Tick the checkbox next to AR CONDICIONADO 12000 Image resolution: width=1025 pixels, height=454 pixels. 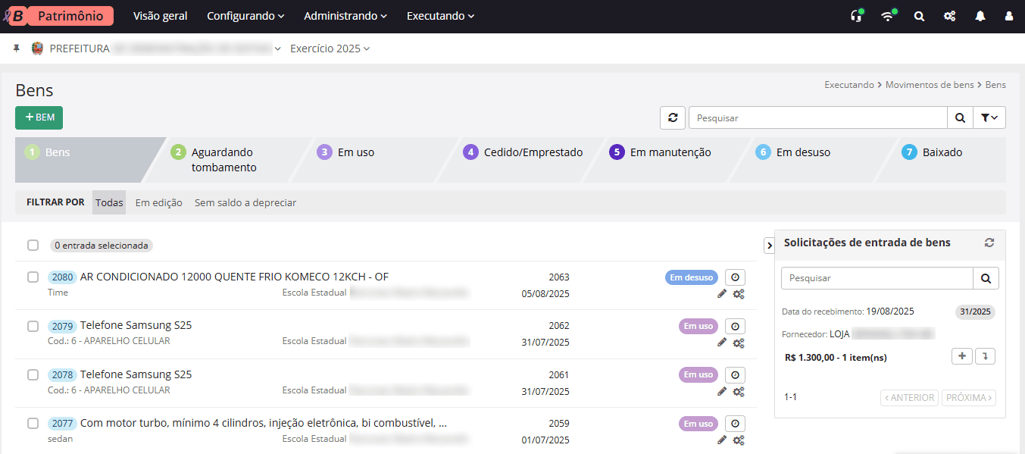point(33,277)
